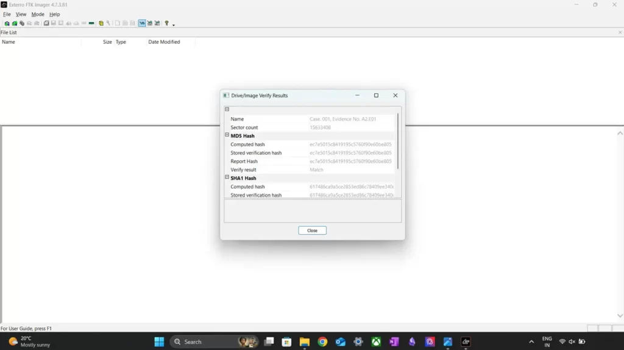Viewport: 624px width, 350px height.
Task: Open the File menu
Action: (7, 14)
